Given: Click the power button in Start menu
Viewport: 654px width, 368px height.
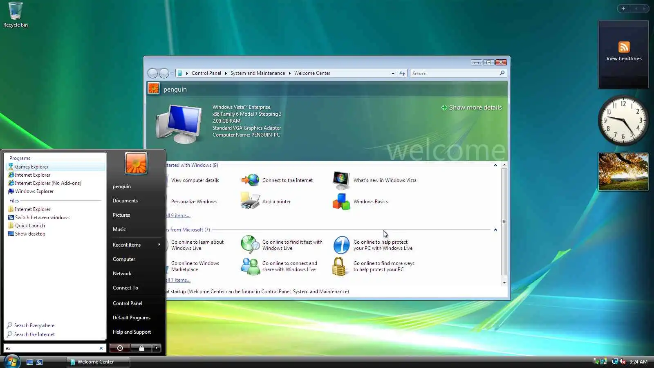Looking at the screenshot, I should tap(120, 348).
